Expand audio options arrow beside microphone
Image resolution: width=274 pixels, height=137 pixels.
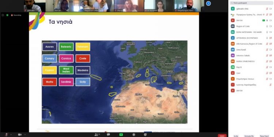coord(11,134)
